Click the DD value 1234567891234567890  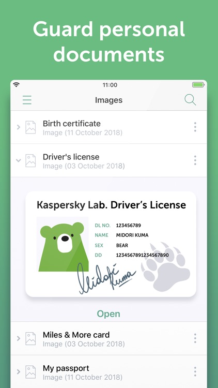coord(143,255)
